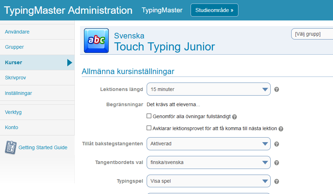Click help icon next to Typingspel
The width and height of the screenshot is (333, 194).
coord(277,181)
